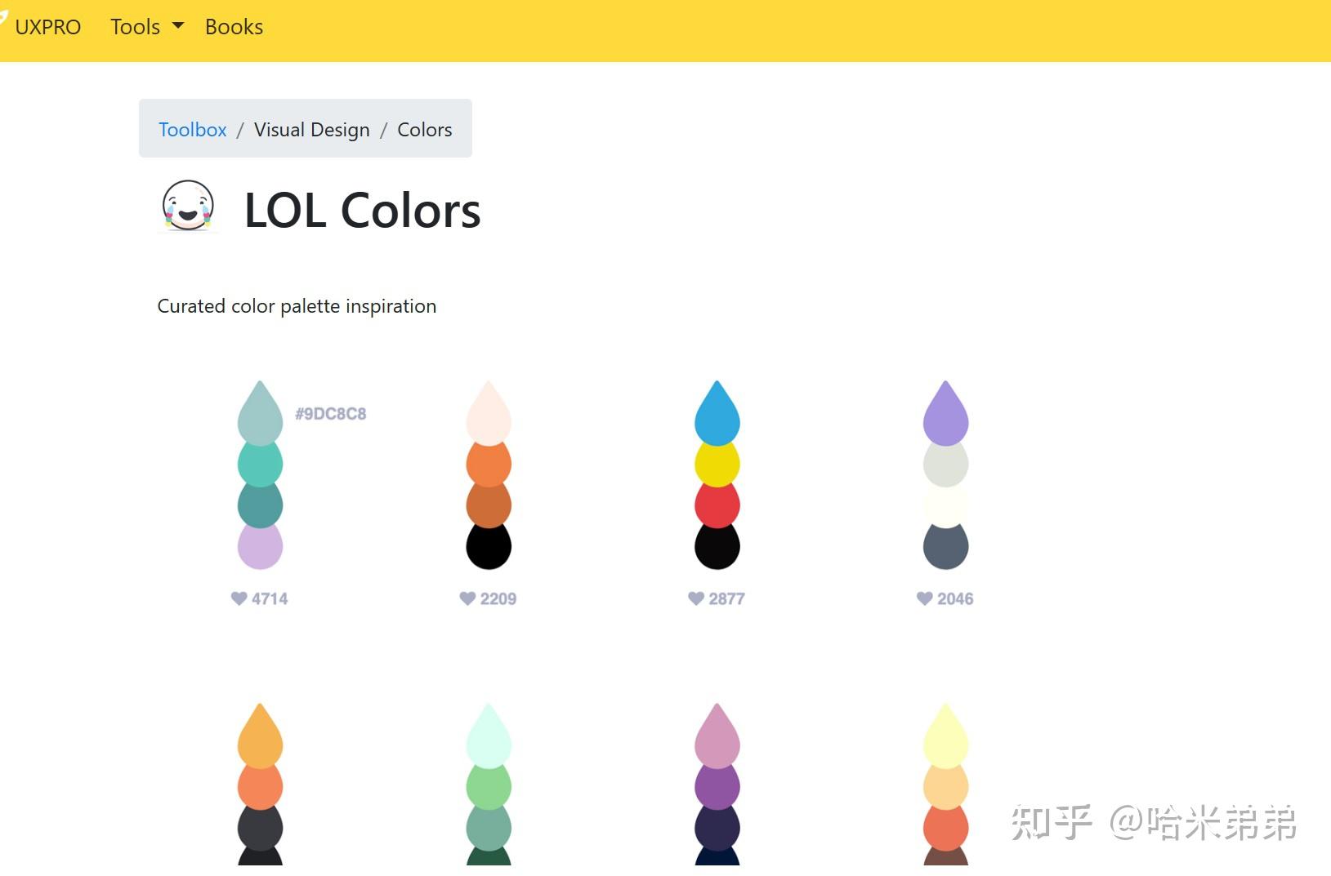
Task: Click the Colors breadcrumb item
Action: click(424, 129)
